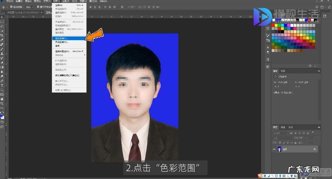
Task: Open the Properties panel flyout menu
Action: [319, 71]
